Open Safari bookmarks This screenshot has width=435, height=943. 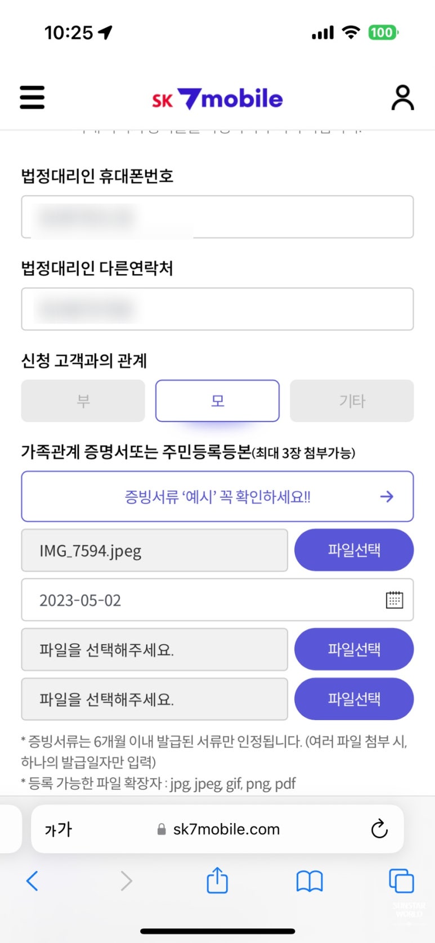click(x=309, y=881)
